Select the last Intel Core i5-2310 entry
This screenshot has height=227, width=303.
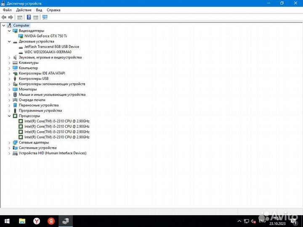(x=57, y=137)
